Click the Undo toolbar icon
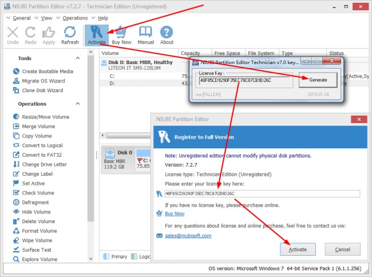372x277 pixels. pos(13,35)
